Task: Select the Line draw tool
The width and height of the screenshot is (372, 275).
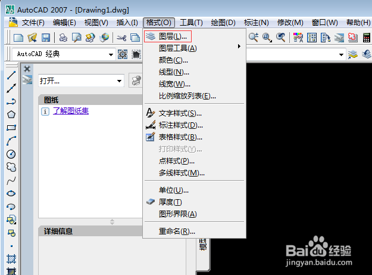Action: (11, 75)
